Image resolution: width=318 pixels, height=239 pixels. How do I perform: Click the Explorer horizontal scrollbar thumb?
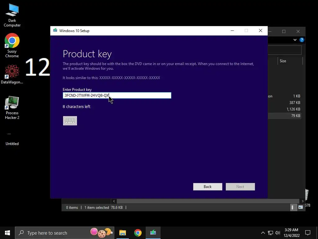(x=208, y=201)
